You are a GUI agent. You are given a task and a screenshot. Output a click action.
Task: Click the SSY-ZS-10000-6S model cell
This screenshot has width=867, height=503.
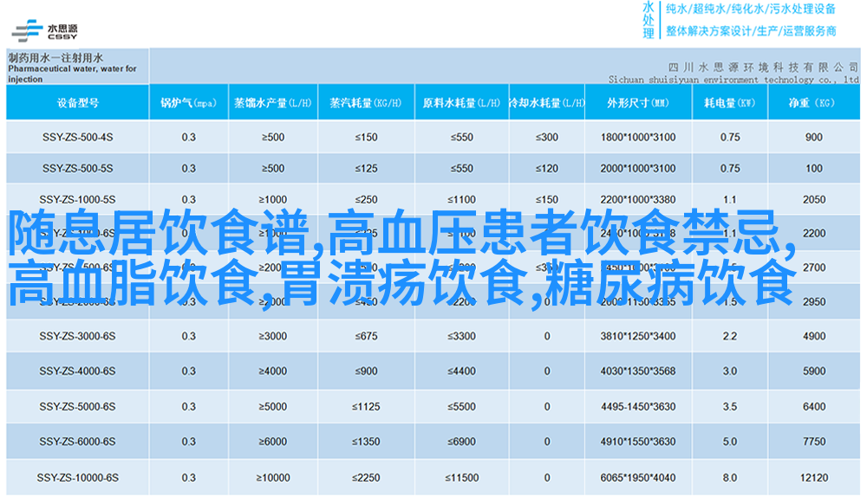(x=78, y=477)
